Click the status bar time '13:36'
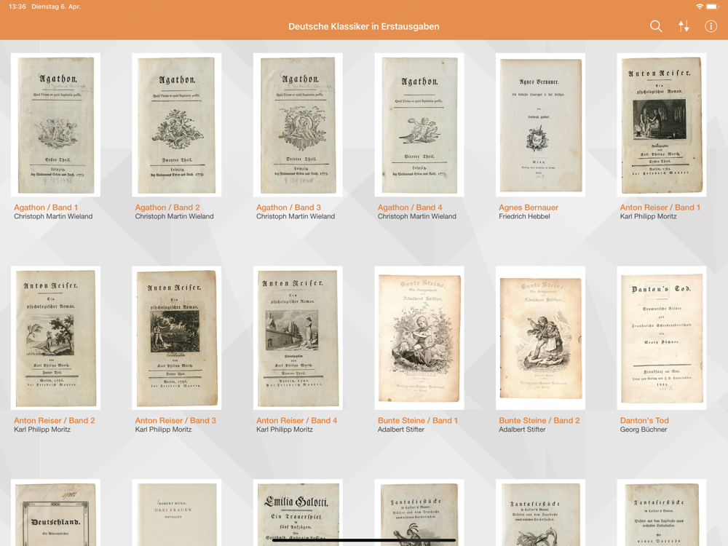Viewport: 728px width, 546px height. (x=17, y=7)
